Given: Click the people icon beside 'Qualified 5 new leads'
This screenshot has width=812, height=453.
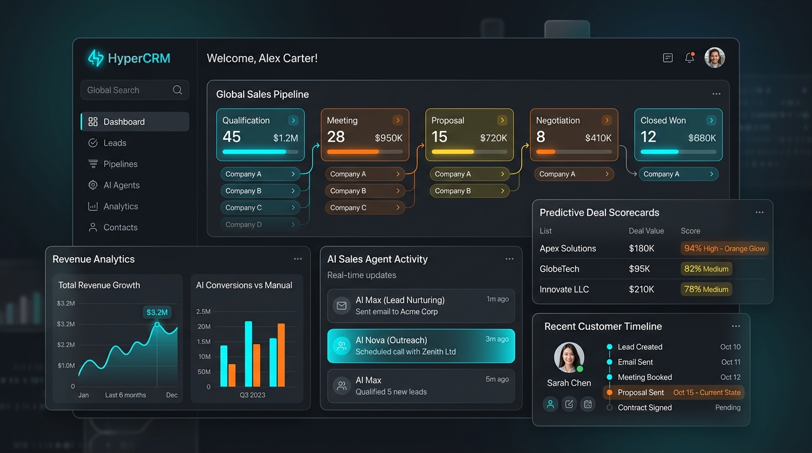Looking at the screenshot, I should [x=341, y=386].
